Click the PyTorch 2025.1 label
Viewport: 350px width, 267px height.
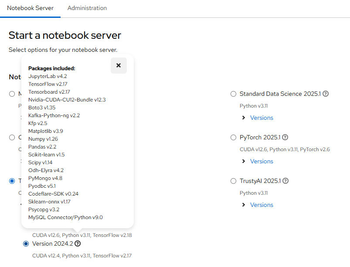click(260, 137)
